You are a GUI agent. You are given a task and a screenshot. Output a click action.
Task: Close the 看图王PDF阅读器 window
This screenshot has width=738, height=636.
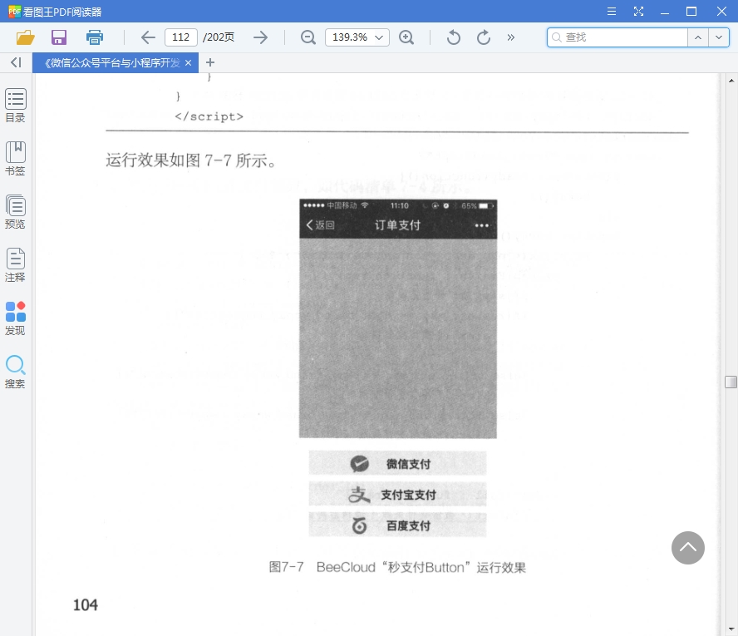(721, 12)
